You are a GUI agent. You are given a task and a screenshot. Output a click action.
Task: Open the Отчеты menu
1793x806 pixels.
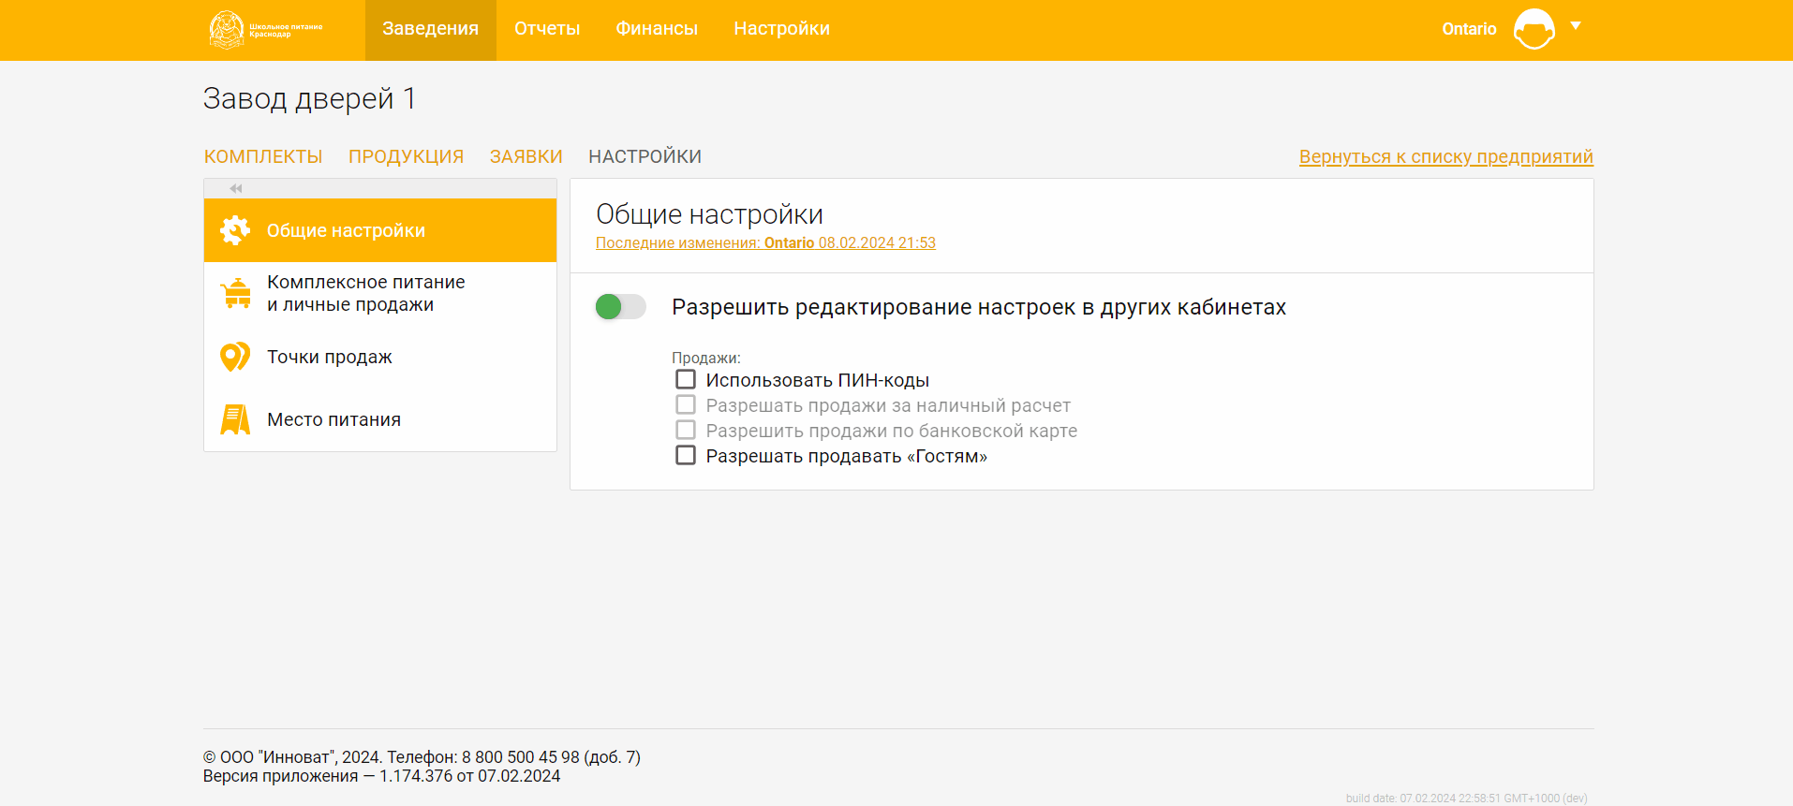[547, 29]
